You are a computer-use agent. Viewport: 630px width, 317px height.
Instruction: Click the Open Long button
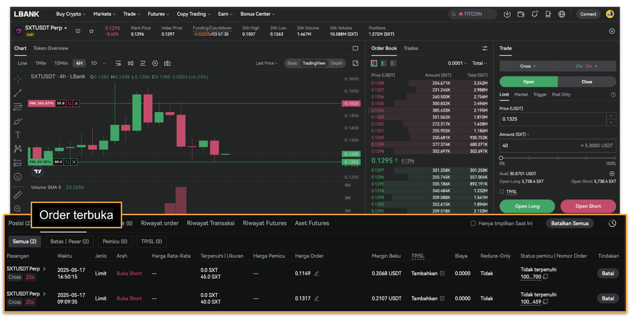527,206
